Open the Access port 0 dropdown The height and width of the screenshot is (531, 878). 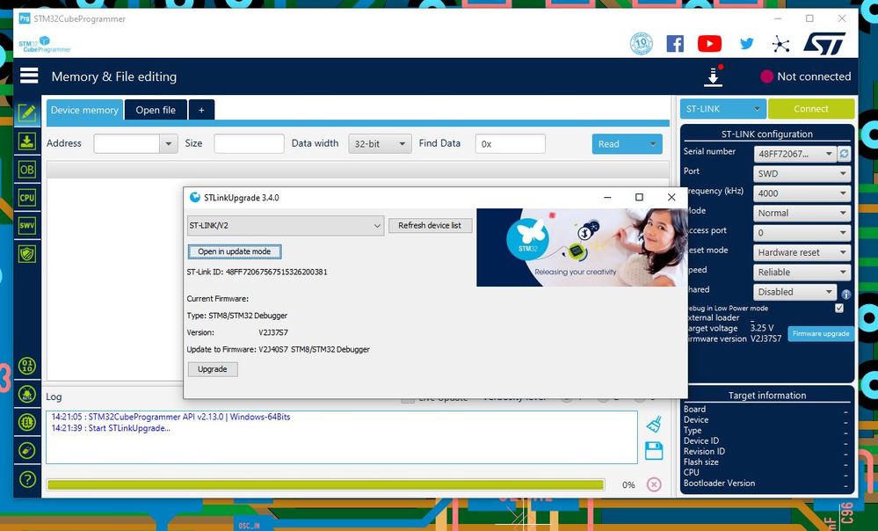[802, 232]
